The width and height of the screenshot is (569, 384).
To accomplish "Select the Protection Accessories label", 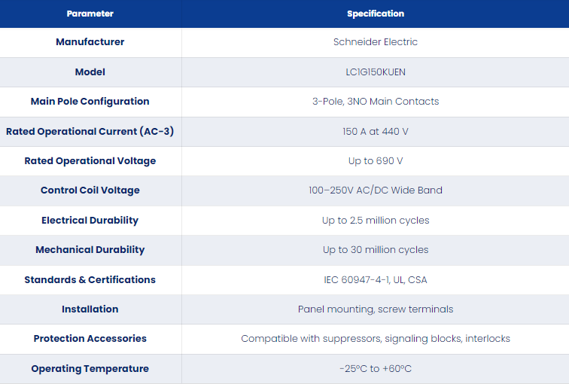I will pyautogui.click(x=90, y=339).
